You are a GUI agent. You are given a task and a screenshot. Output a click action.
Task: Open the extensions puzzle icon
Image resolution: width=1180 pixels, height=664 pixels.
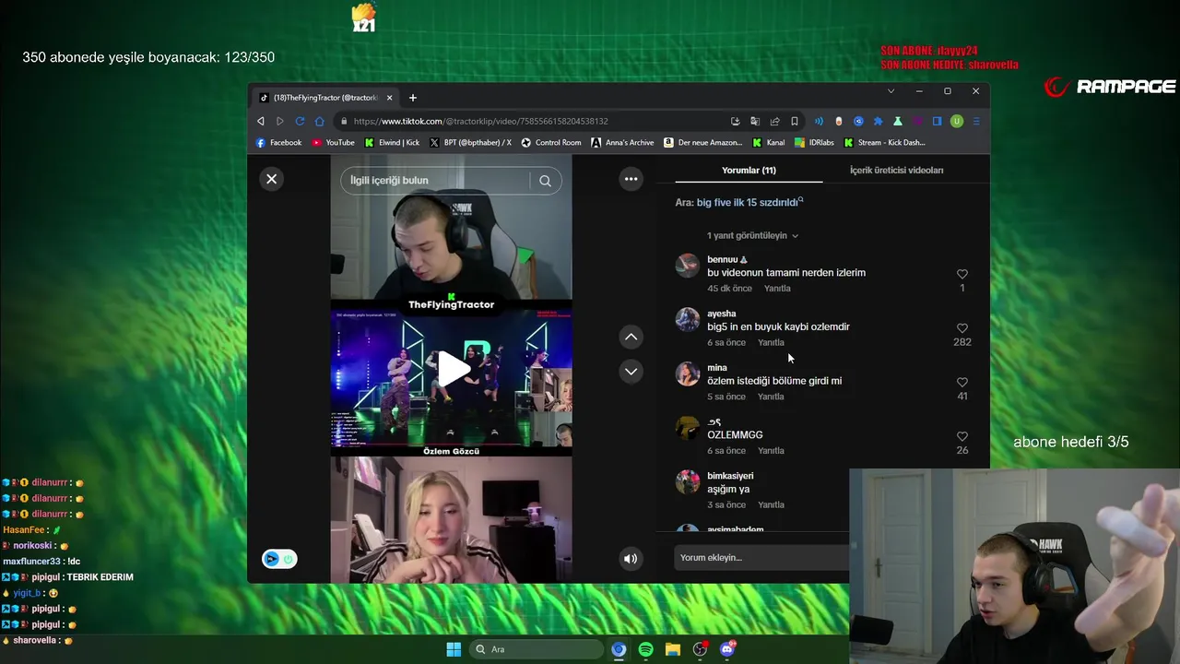(x=878, y=121)
